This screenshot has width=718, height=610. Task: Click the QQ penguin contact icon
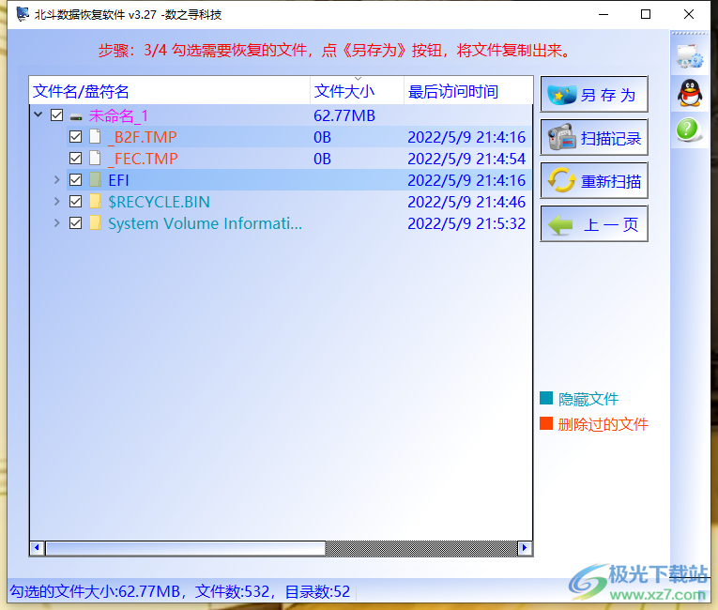pyautogui.click(x=690, y=93)
